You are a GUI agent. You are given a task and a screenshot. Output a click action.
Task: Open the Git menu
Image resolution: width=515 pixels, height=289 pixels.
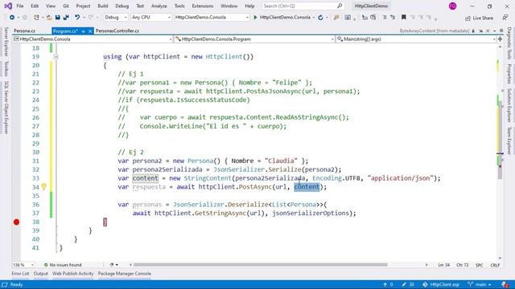click(x=66, y=6)
